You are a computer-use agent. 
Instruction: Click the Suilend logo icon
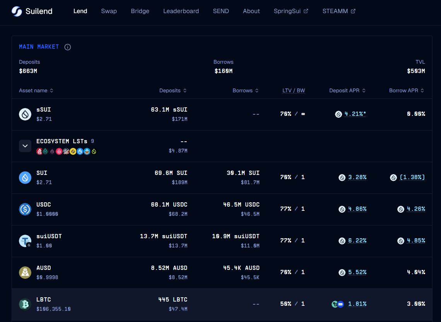coord(17,11)
